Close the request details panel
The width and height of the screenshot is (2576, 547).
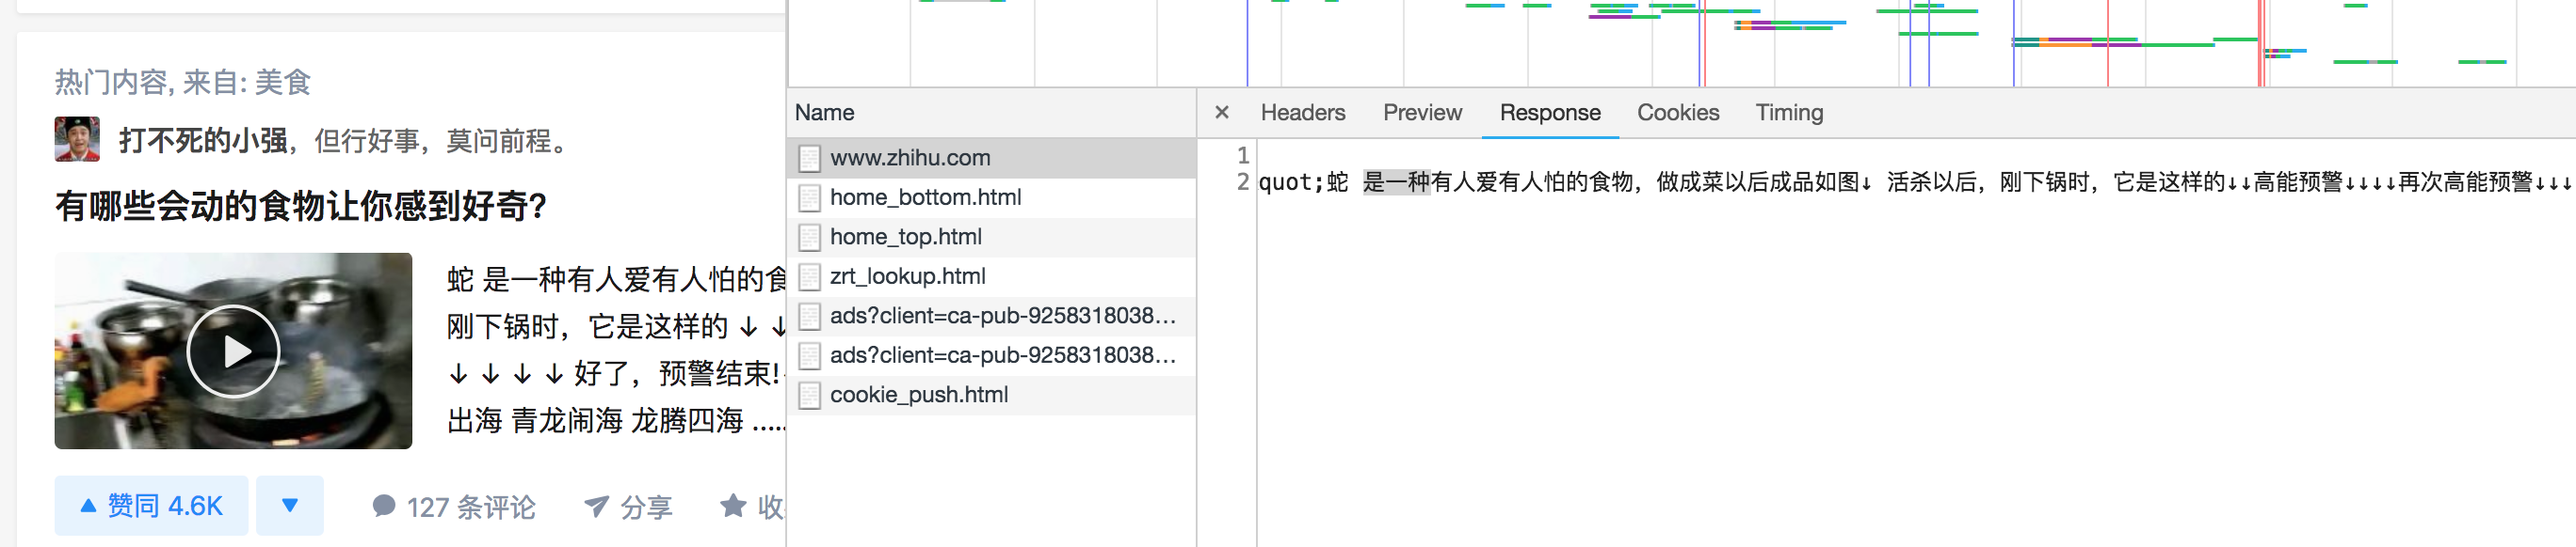point(1221,113)
